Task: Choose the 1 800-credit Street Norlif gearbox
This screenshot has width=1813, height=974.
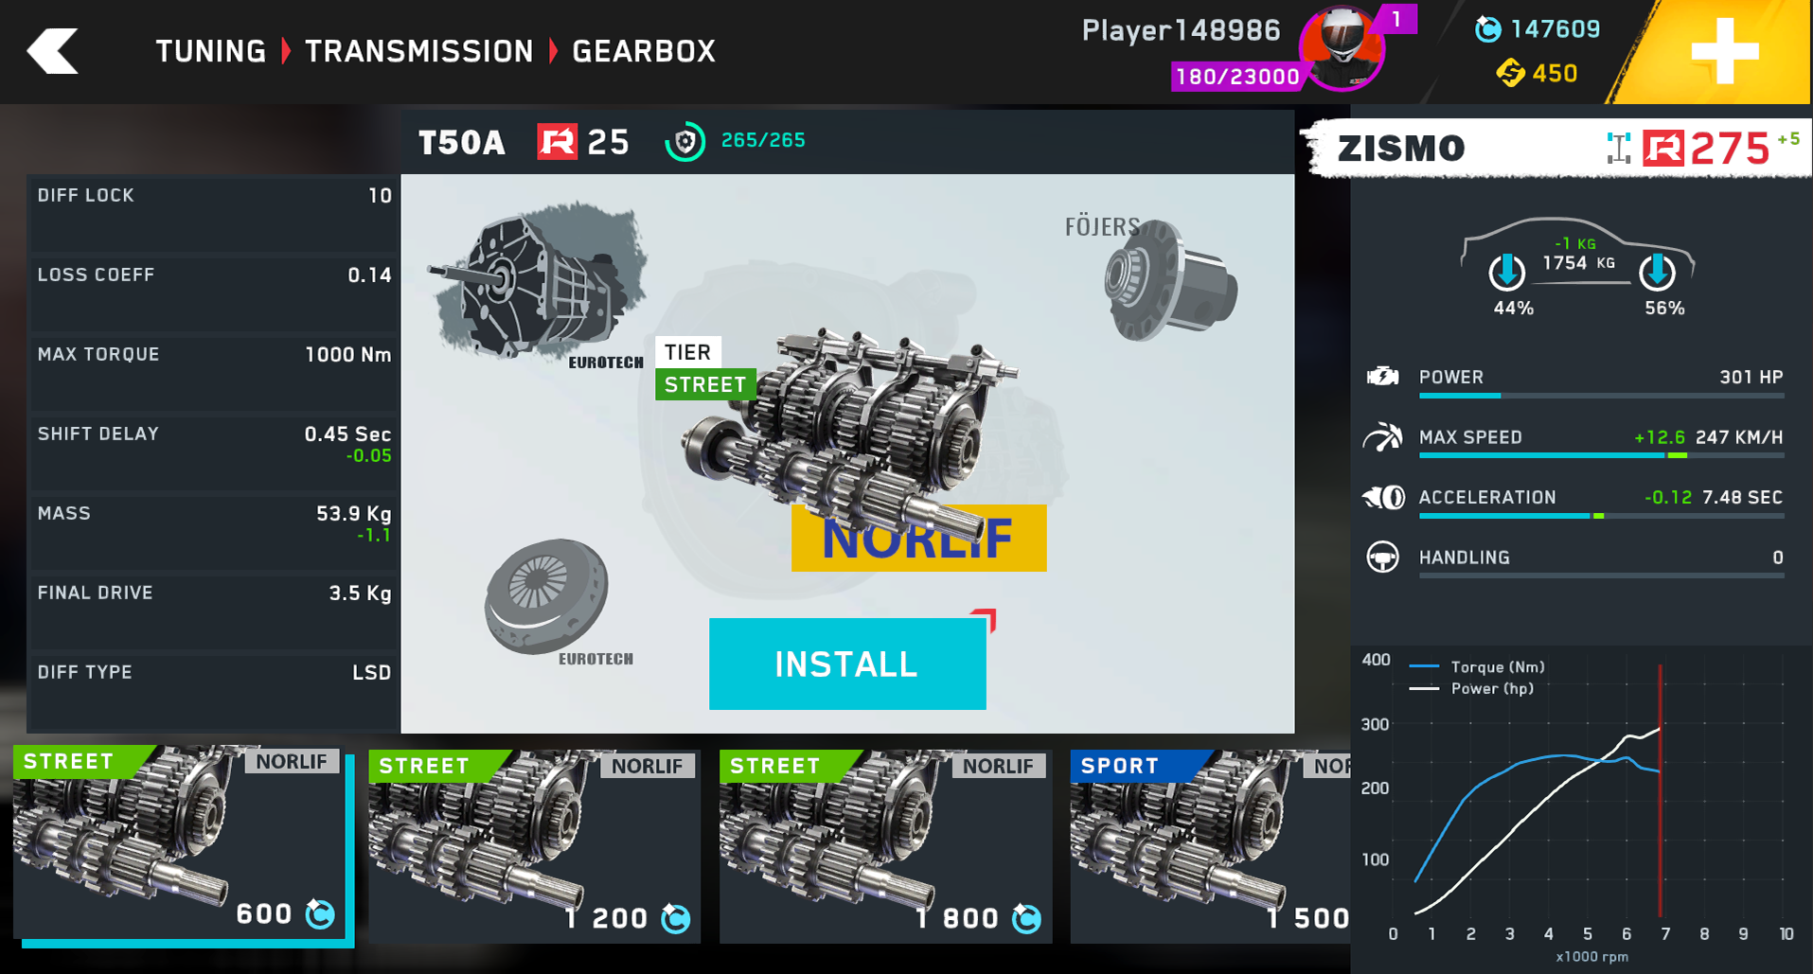Action: (885, 846)
